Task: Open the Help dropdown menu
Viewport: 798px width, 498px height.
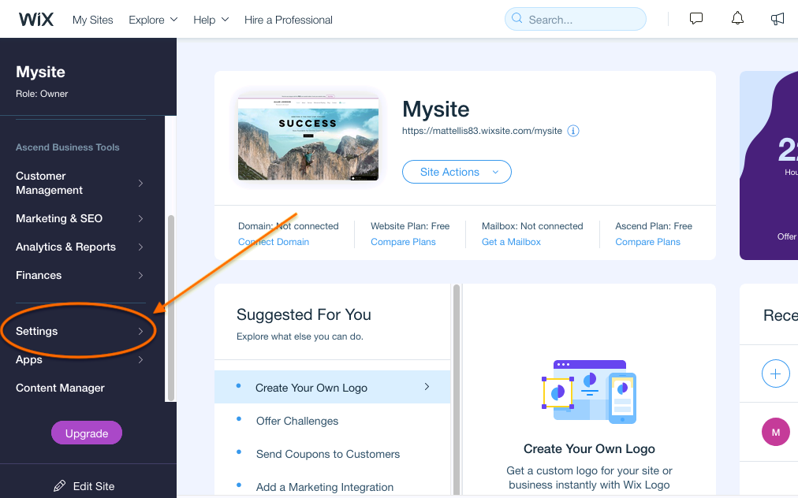Action: [x=211, y=20]
